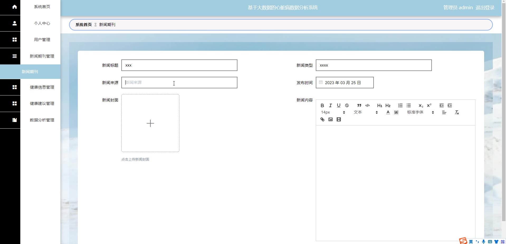Decrease the text indent
Image resolution: width=506 pixels, height=244 pixels.
441,105
